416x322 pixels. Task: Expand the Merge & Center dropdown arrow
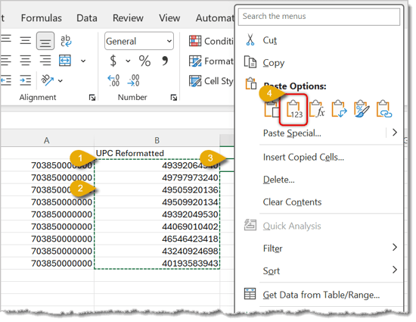(x=83, y=61)
